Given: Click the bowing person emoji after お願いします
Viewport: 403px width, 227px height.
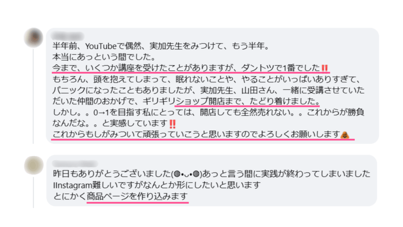Looking at the screenshot, I should (x=345, y=135).
